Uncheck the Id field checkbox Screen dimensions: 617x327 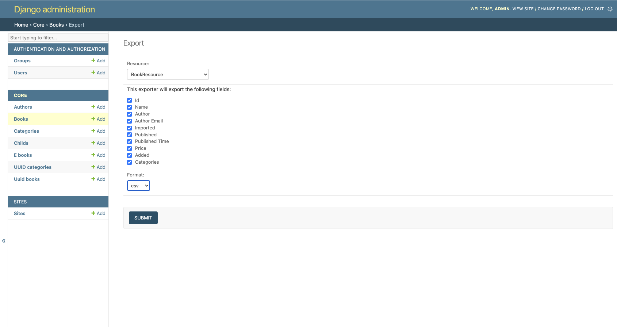click(x=129, y=101)
